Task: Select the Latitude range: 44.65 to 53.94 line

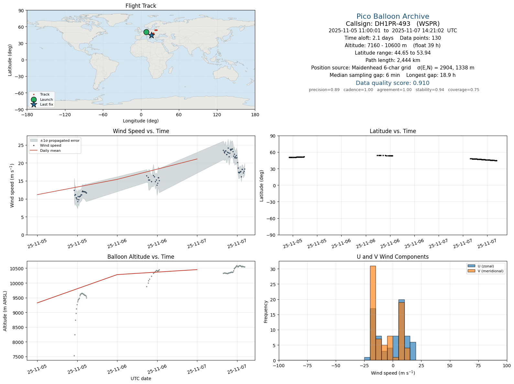Action: (393, 53)
